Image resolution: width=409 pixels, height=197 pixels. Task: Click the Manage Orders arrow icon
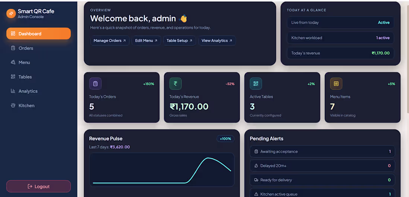click(x=125, y=40)
